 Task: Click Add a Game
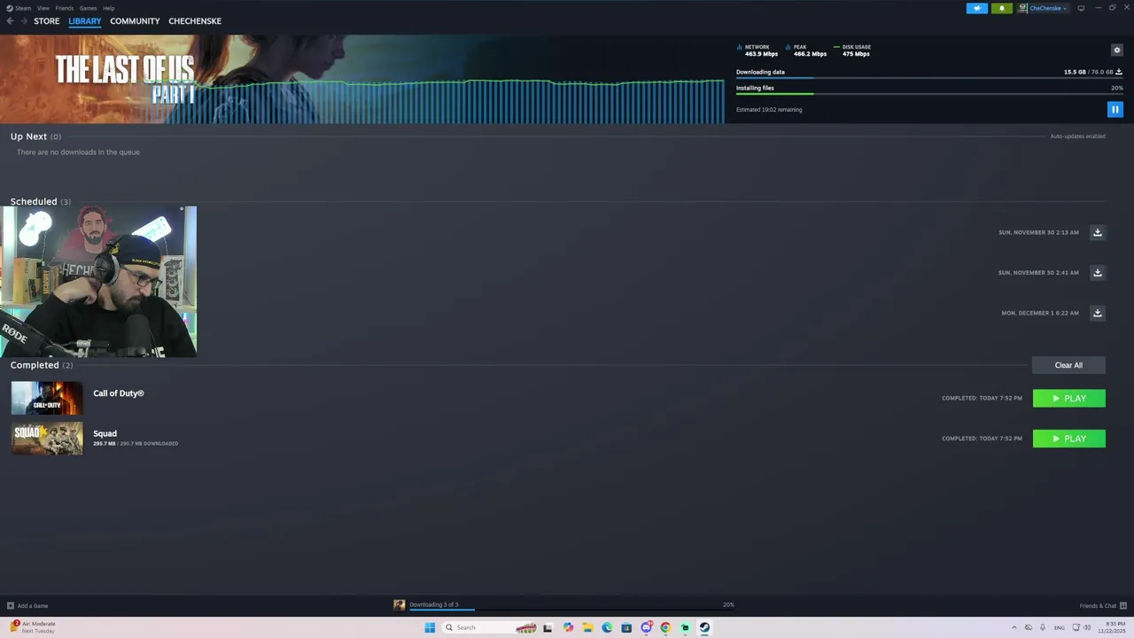[27, 606]
